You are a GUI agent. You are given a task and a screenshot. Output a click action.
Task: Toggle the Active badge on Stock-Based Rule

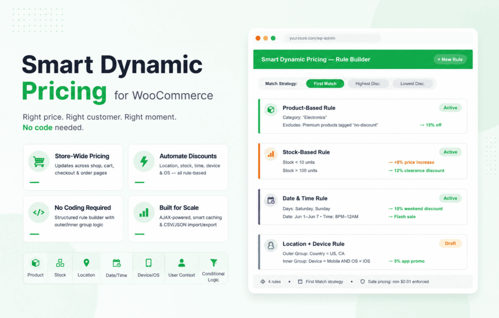450,152
